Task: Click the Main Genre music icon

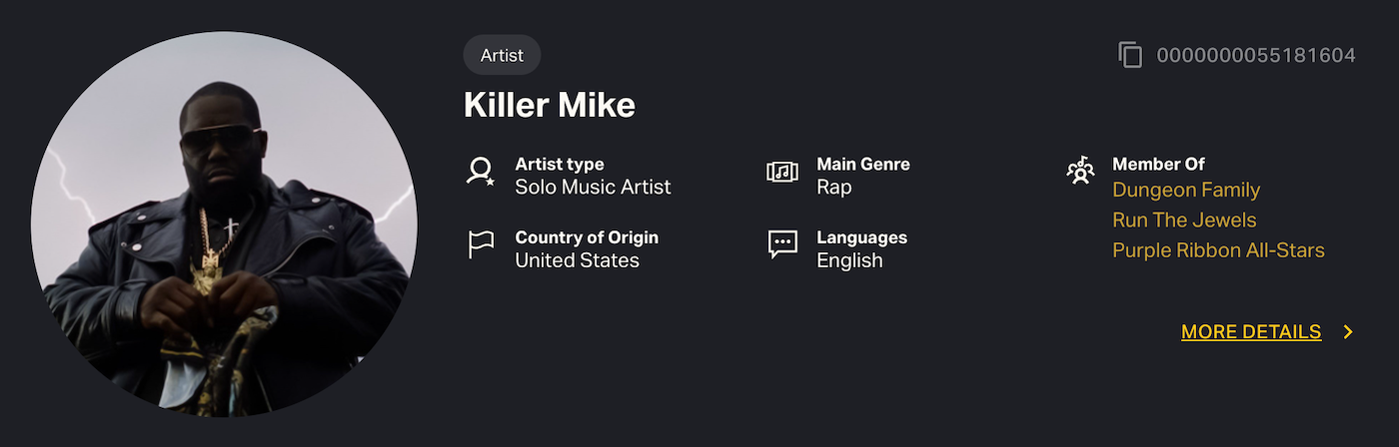Action: [x=781, y=172]
